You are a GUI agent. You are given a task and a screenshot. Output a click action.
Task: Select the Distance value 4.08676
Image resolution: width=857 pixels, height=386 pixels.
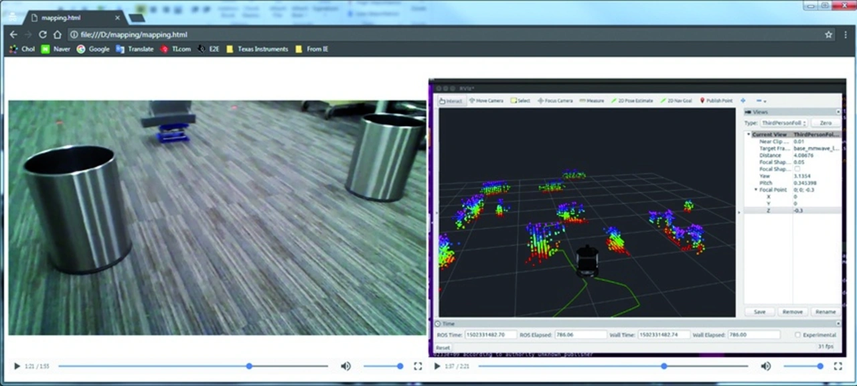coord(803,155)
